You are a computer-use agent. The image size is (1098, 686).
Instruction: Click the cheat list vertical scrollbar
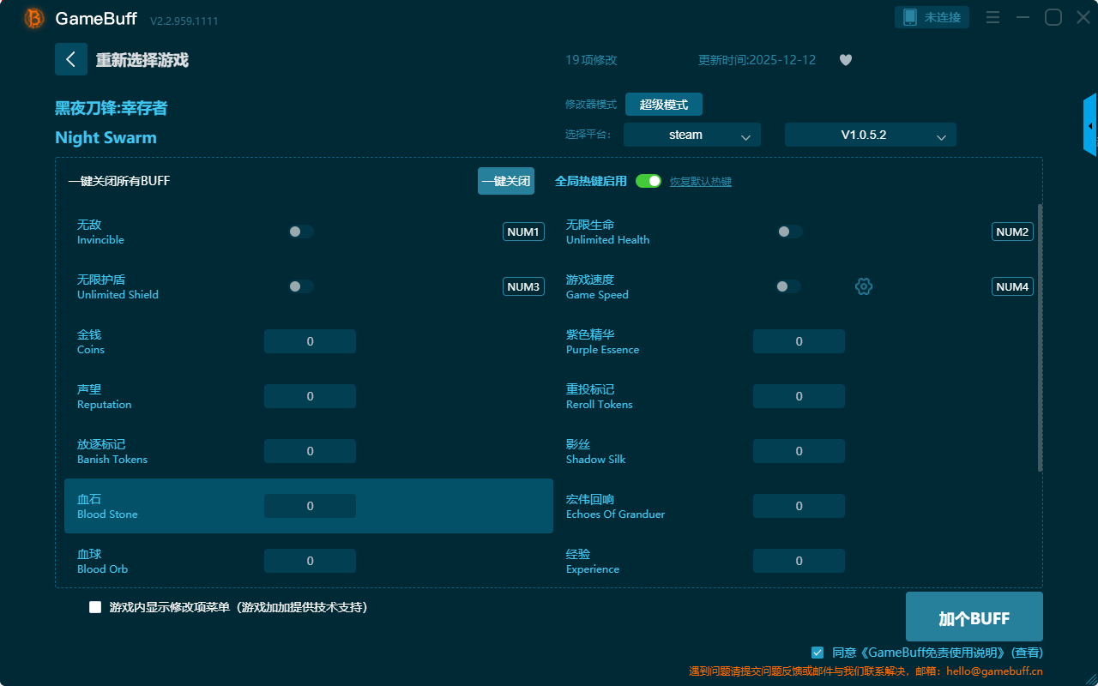click(1040, 337)
